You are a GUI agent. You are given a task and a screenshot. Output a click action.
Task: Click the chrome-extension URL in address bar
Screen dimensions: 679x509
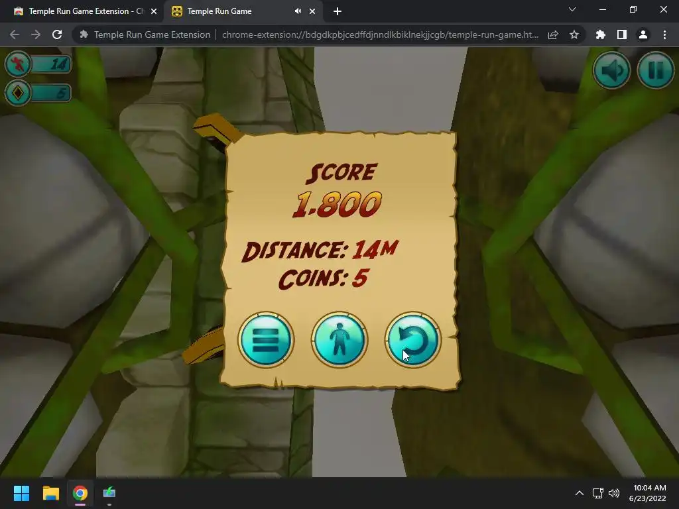pos(380,34)
